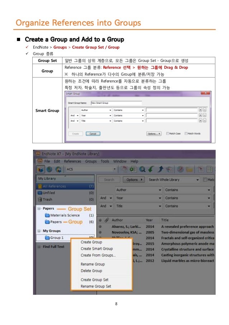Click the EN icon beside File menu

tap(40, 161)
